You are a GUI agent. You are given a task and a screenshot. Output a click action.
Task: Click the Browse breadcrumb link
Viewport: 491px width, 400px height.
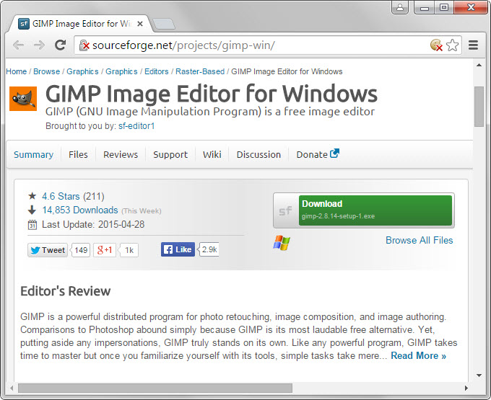tap(46, 71)
